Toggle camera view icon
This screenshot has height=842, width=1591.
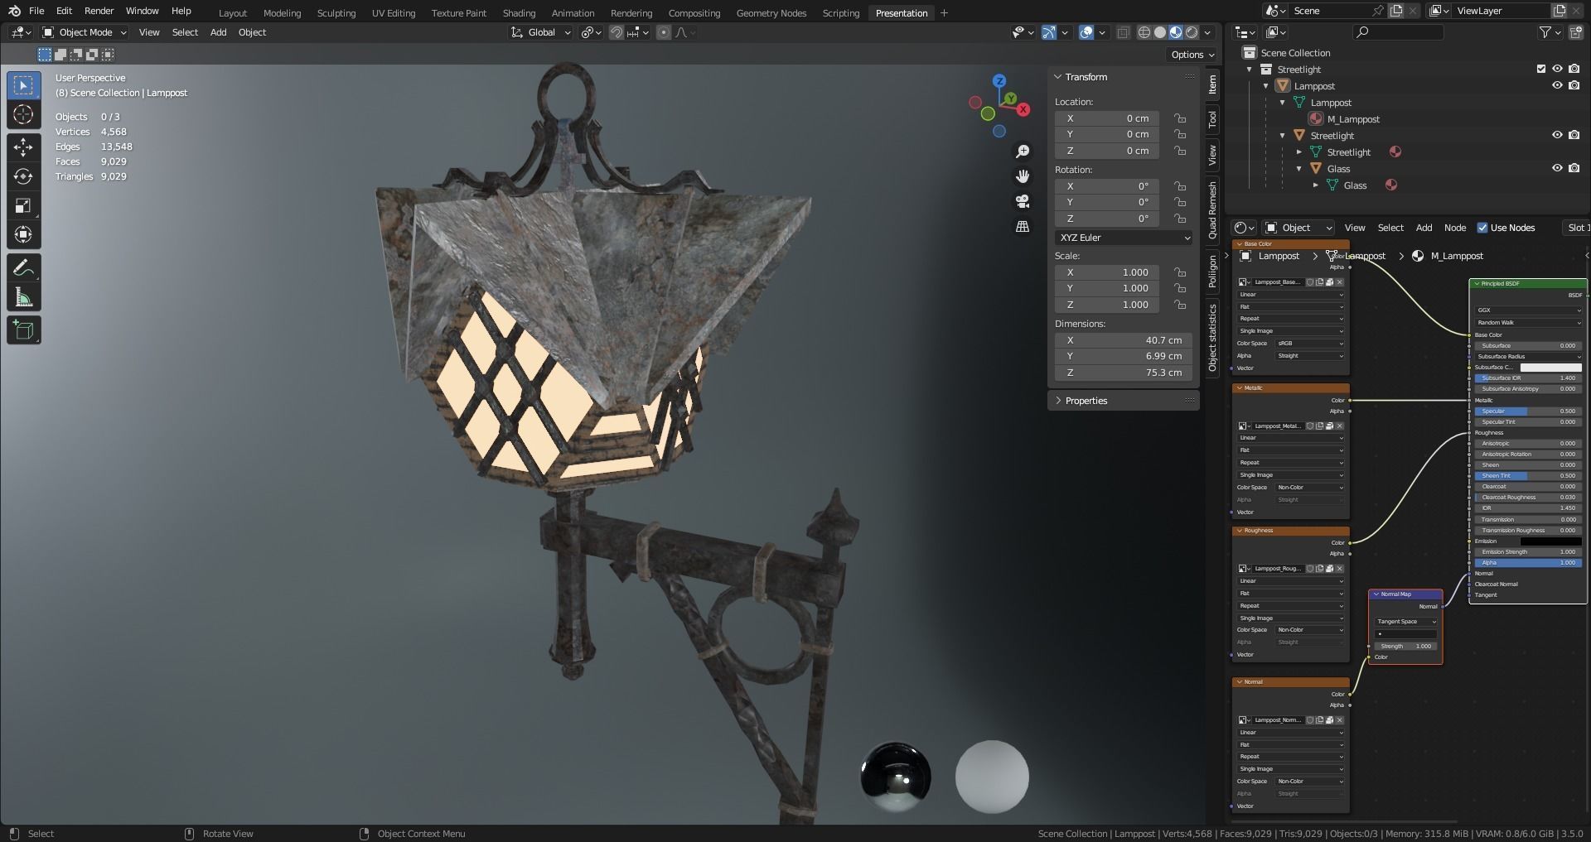1023,201
